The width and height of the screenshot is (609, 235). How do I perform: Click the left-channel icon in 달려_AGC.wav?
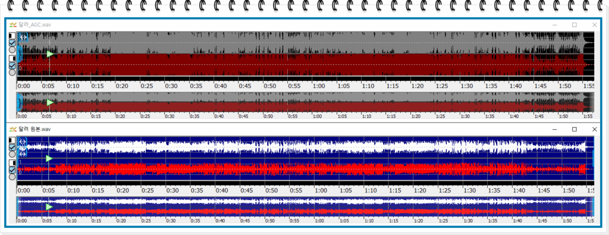tap(12, 36)
